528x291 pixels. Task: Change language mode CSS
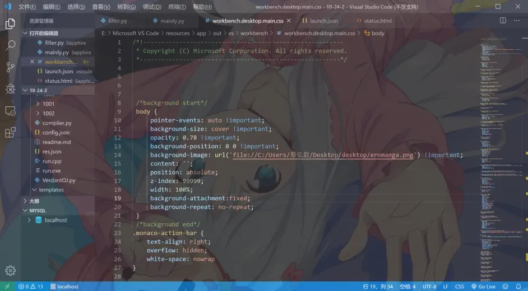coord(459,287)
